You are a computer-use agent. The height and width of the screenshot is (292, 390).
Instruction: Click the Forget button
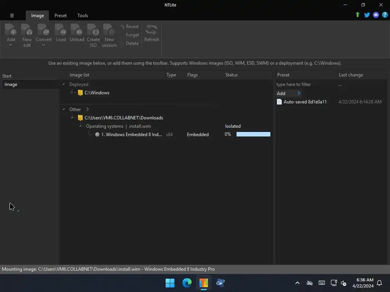click(132, 35)
